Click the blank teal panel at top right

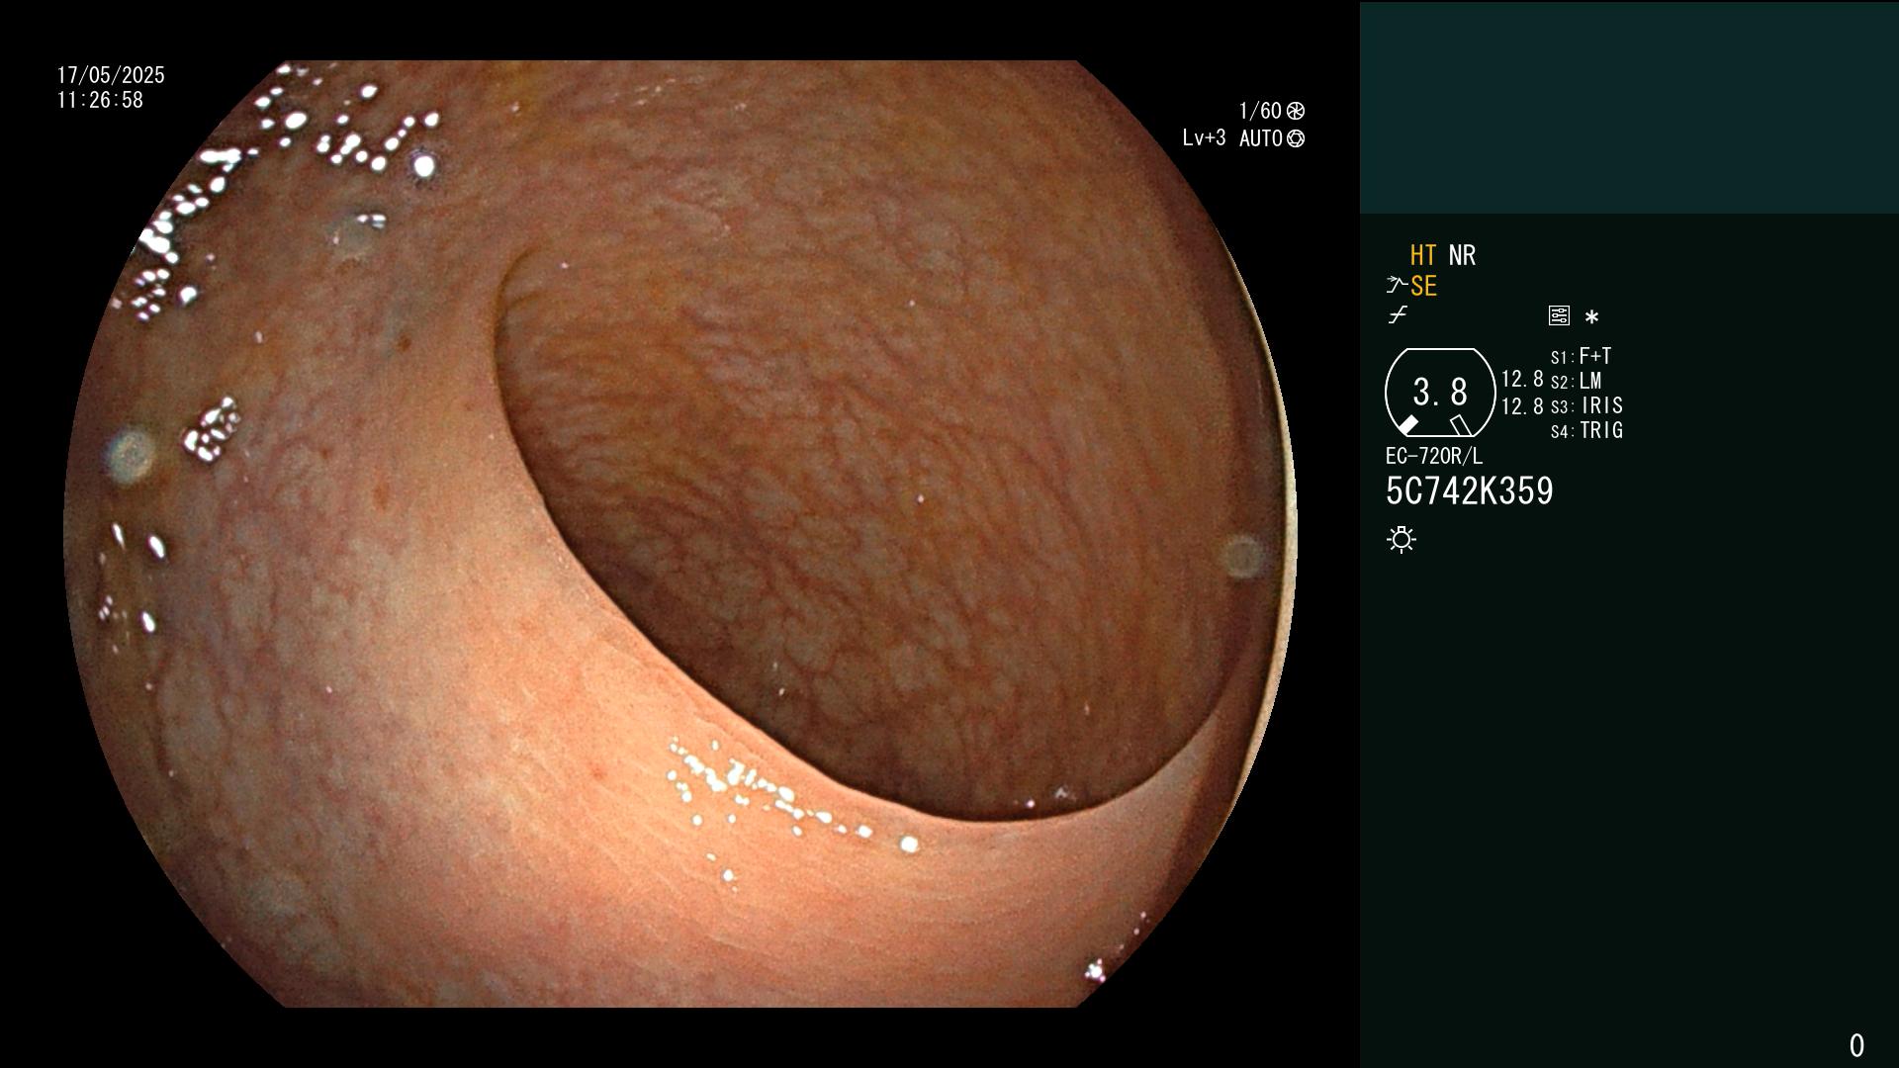(x=1629, y=107)
